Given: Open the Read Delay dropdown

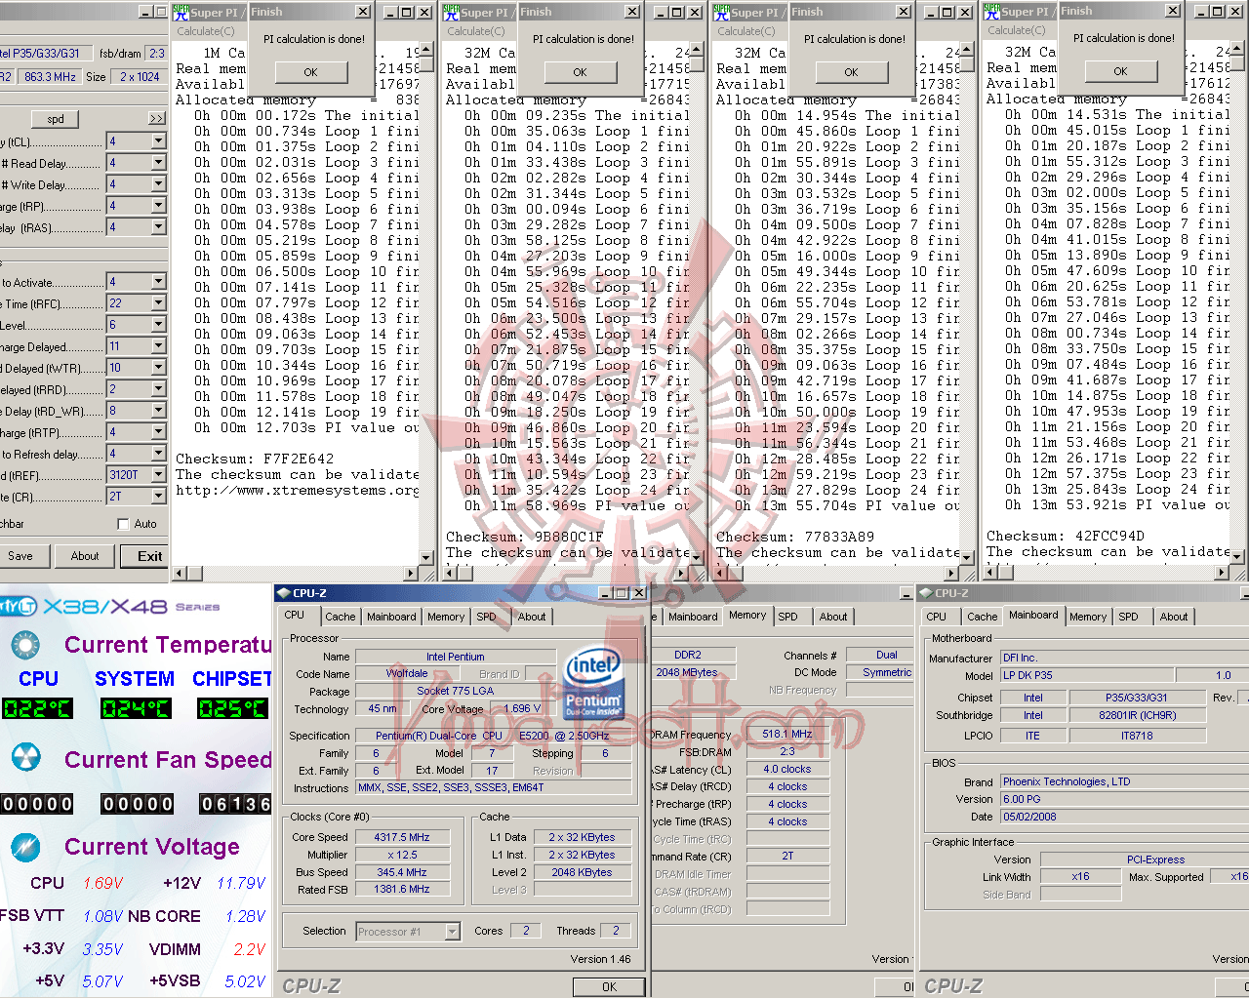Looking at the screenshot, I should point(158,163).
